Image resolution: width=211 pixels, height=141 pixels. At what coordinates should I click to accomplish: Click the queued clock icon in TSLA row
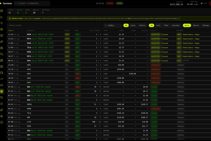point(162,48)
